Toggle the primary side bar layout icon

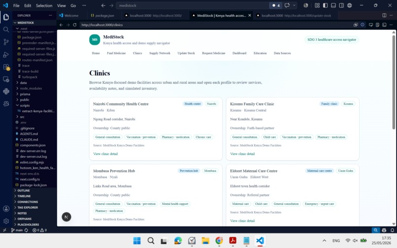[x=326, y=5]
